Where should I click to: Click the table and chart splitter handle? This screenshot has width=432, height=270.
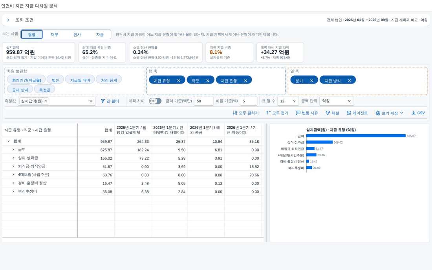click(x=266, y=182)
